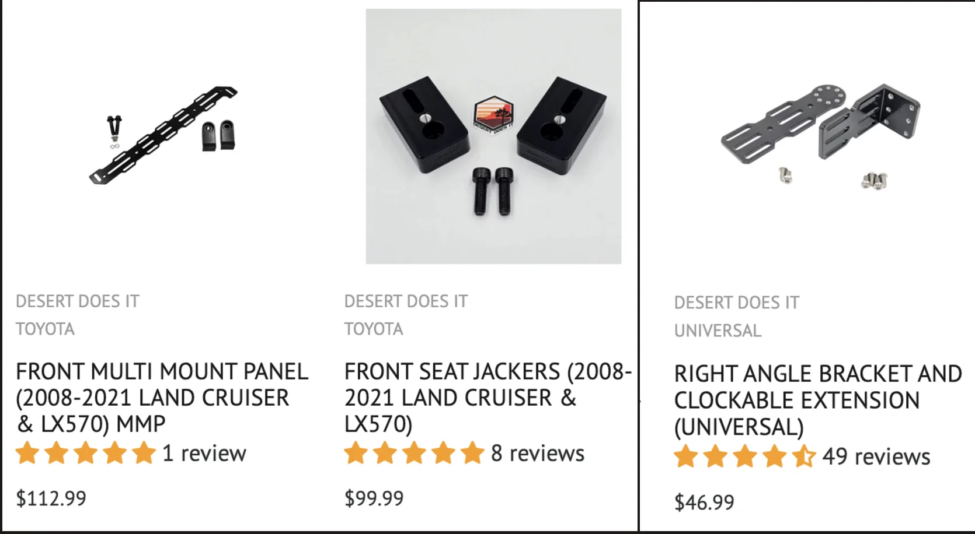
Task: Click the star rating for Front Seat Jackers
Action: point(415,453)
